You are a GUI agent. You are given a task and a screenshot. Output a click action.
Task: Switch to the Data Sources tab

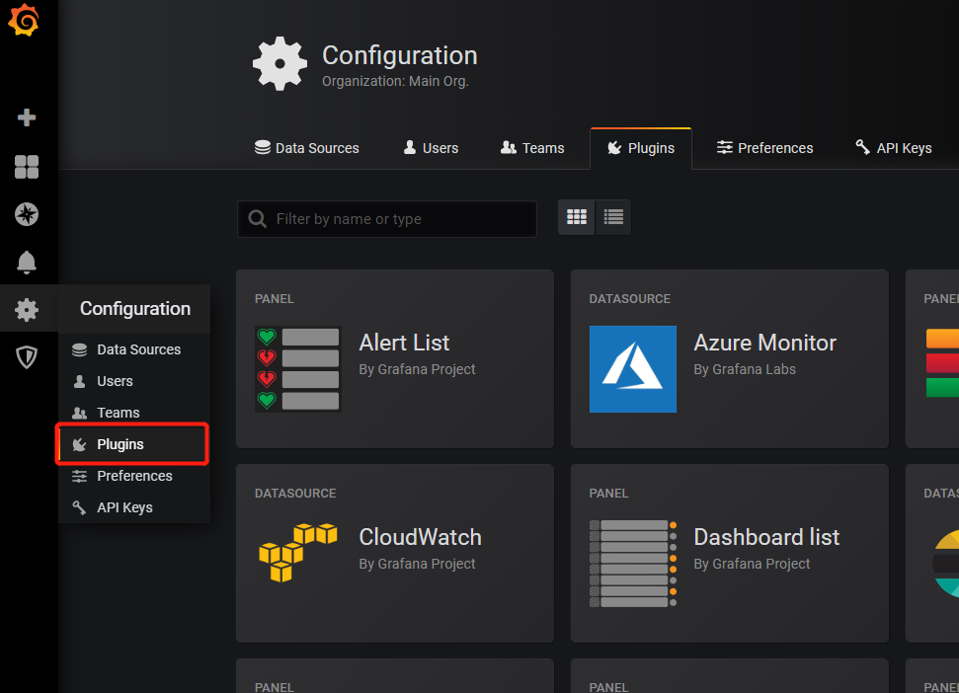[x=306, y=148]
